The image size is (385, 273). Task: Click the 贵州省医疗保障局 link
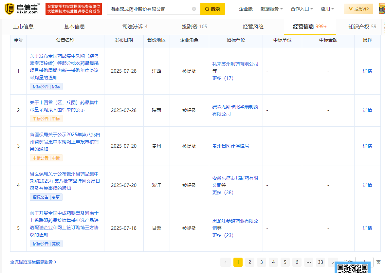point(230,146)
